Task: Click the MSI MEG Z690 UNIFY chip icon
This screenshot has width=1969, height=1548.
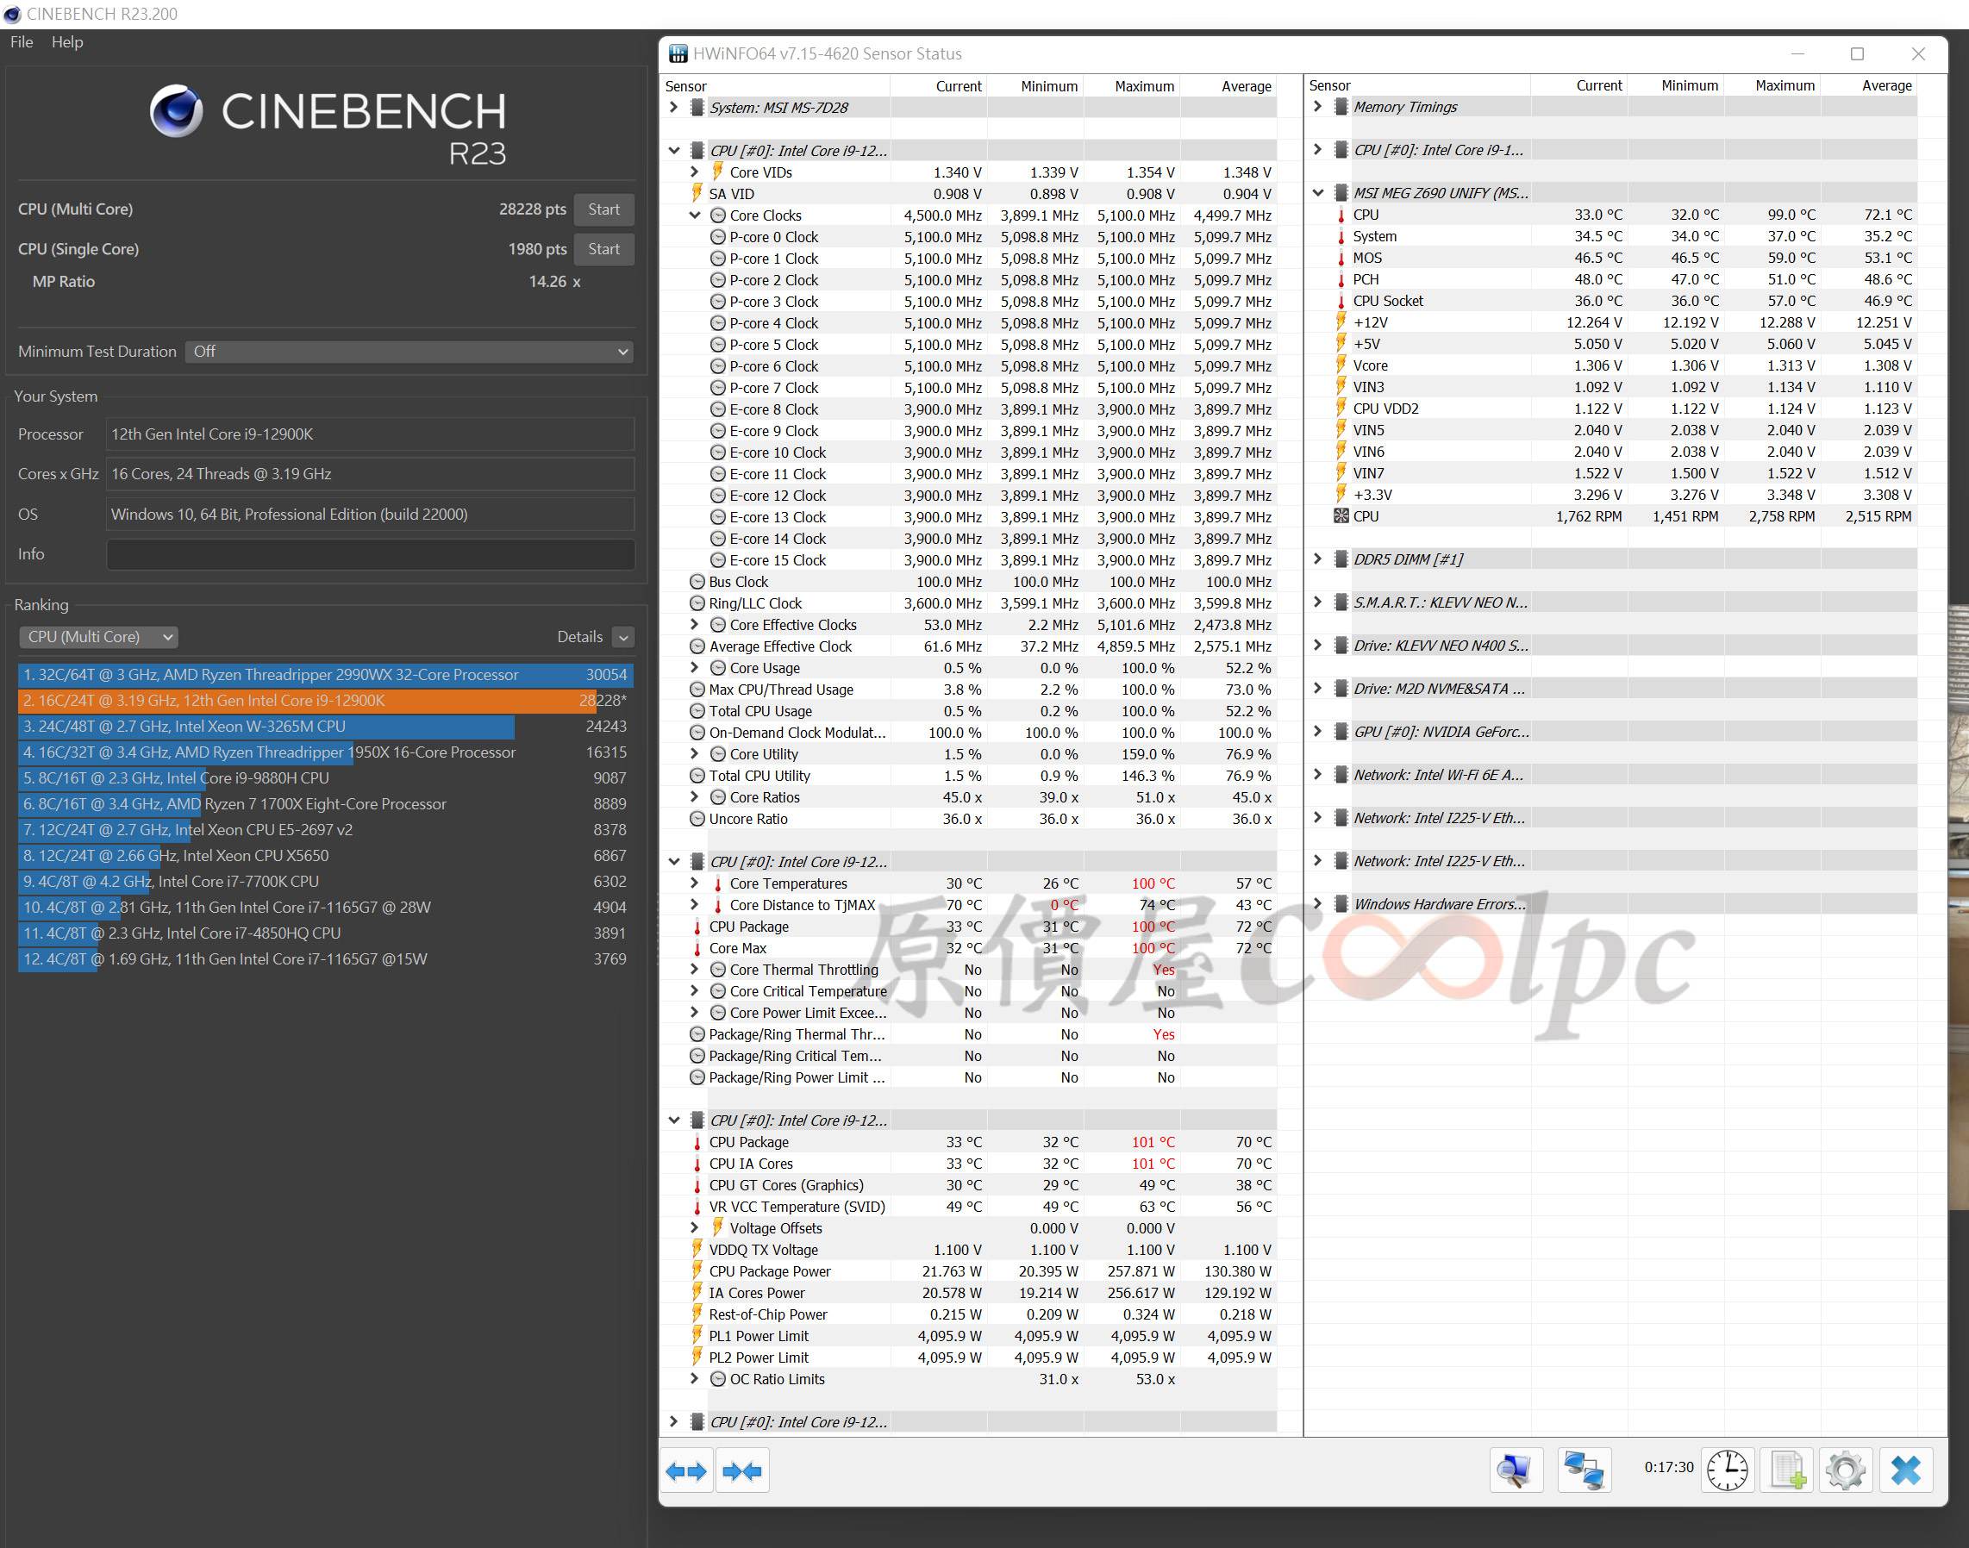Action: [x=1341, y=193]
